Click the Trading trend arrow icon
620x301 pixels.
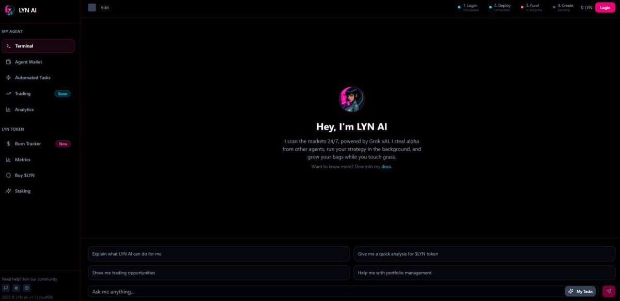pos(9,93)
